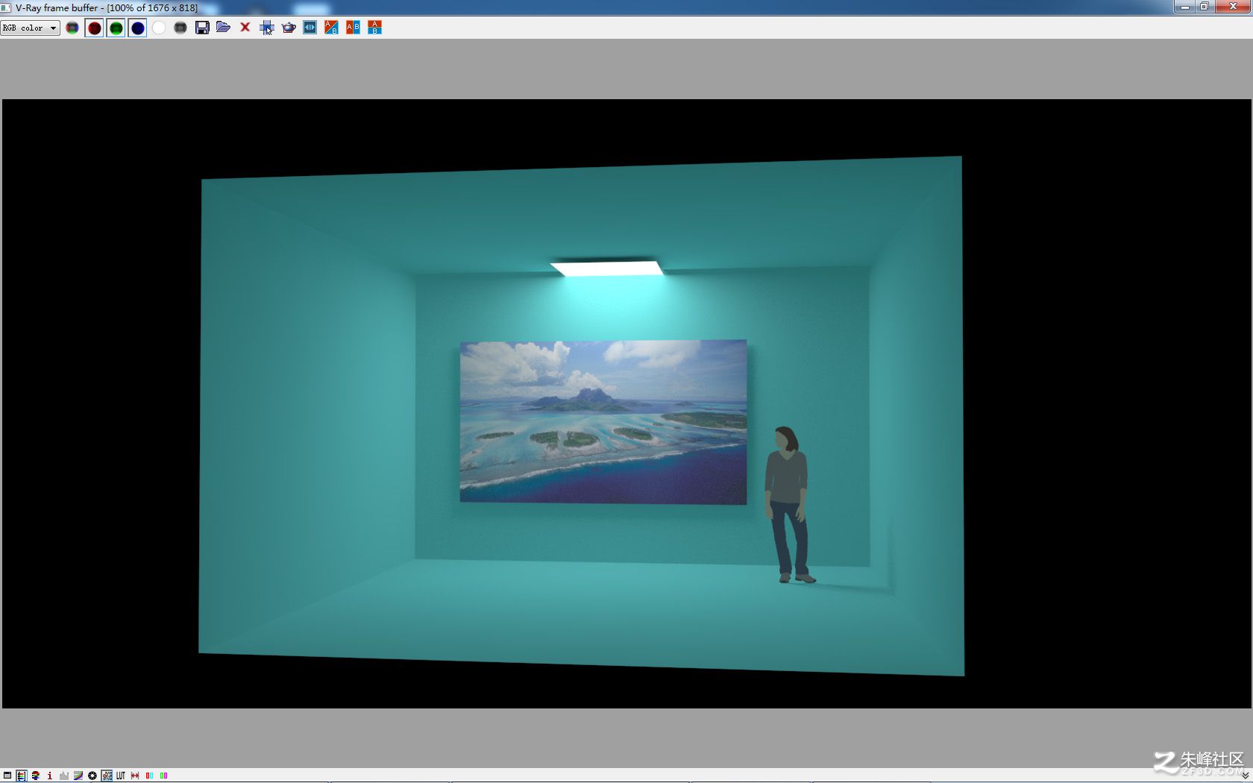Viewport: 1253px width, 783px height.
Task: Select side-by-side A B compare icon
Action: pyautogui.click(x=353, y=28)
